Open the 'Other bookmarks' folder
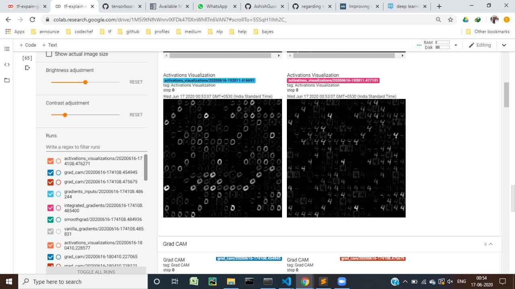Screen dimensions: 515x289 coord(488,31)
